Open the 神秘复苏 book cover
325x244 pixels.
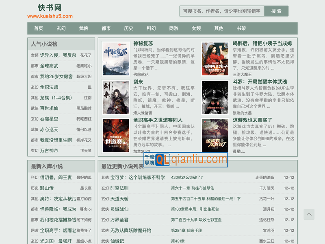click(x=115, y=58)
